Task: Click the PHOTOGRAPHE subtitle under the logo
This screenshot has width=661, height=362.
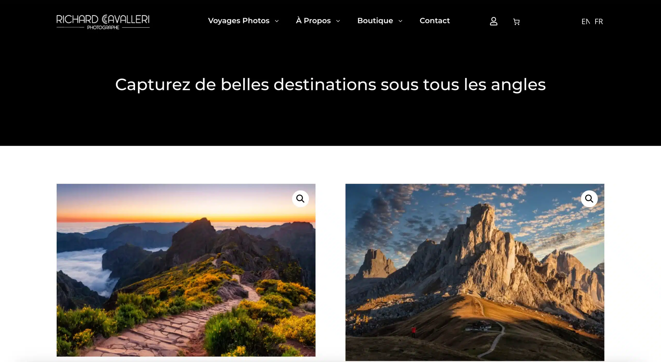Action: (103, 27)
